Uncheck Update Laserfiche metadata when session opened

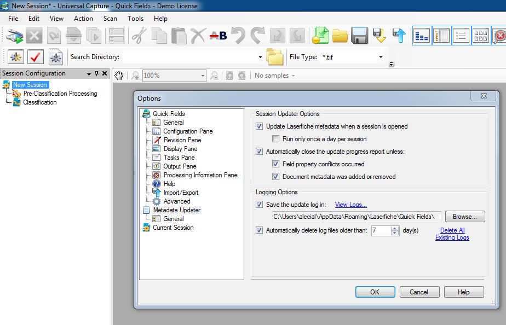259,126
